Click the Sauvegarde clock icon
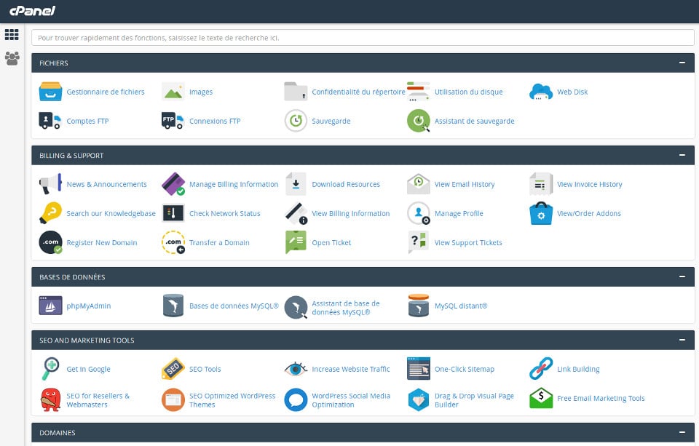The width and height of the screenshot is (699, 446). tap(296, 121)
